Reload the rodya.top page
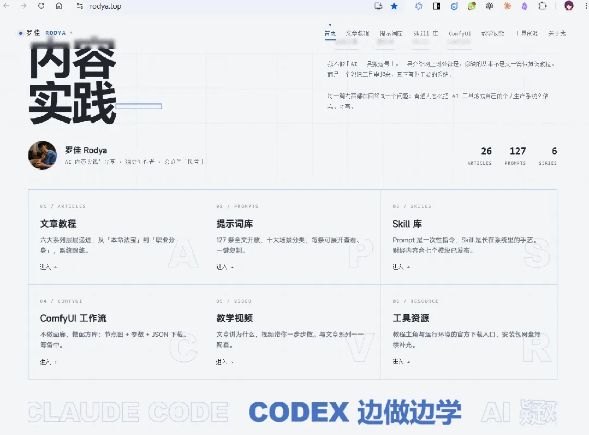Screen dimensions: 589x435 click(x=41, y=6)
